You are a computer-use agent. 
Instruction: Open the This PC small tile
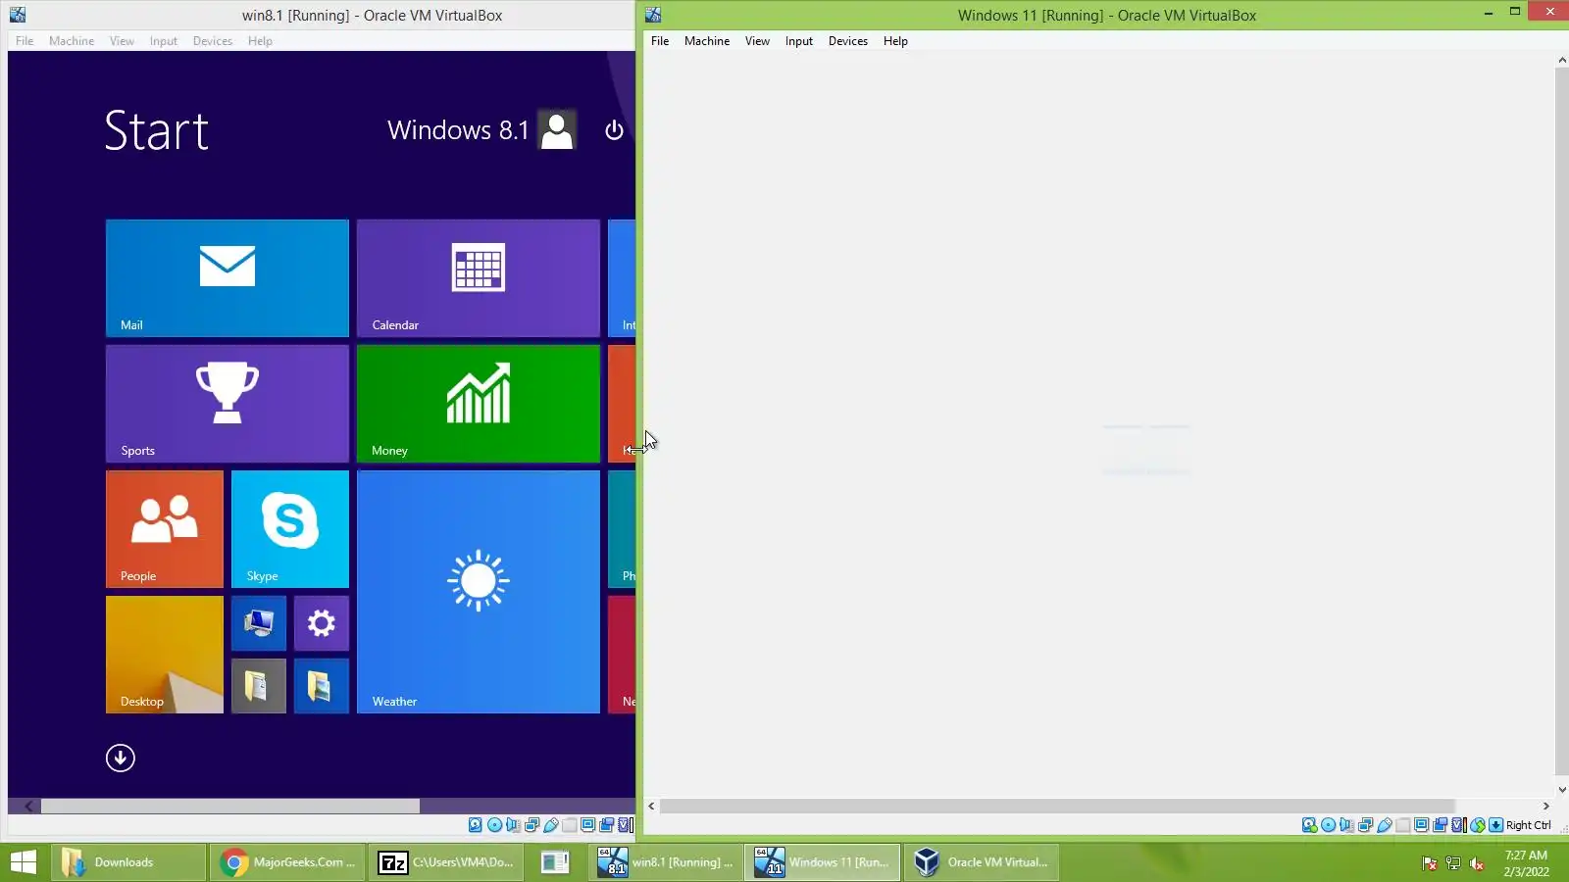[259, 623]
